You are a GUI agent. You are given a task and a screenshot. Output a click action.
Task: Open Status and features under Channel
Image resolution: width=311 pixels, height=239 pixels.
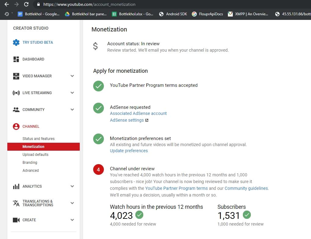point(38,138)
